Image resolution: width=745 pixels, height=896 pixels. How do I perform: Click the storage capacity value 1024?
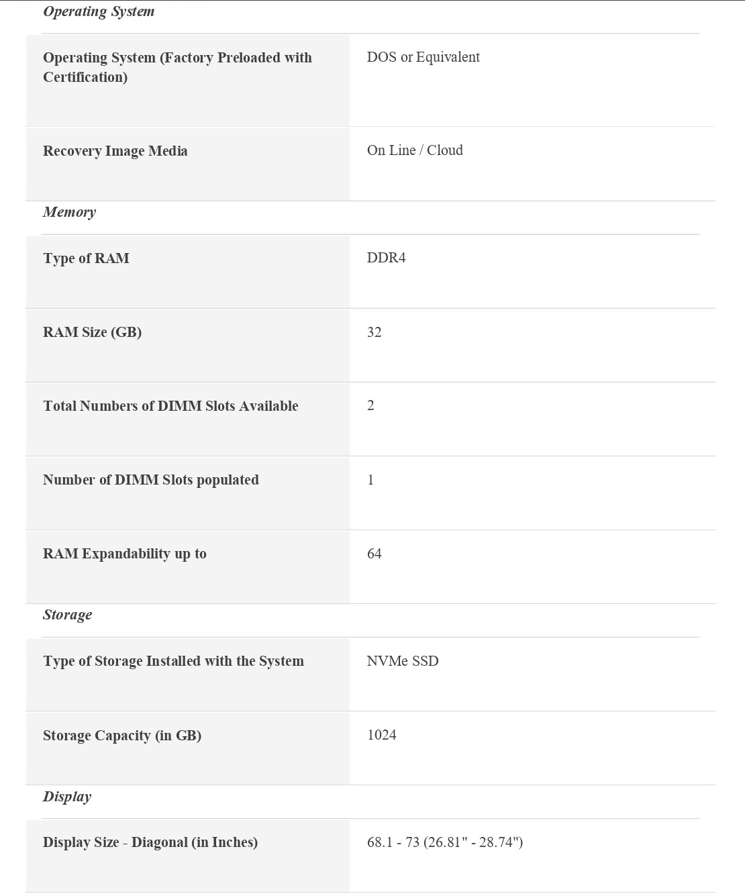(381, 735)
